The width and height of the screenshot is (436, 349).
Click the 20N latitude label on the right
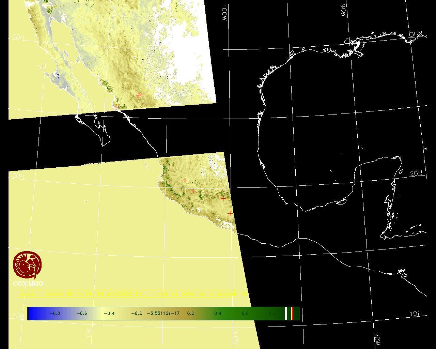tap(416, 173)
